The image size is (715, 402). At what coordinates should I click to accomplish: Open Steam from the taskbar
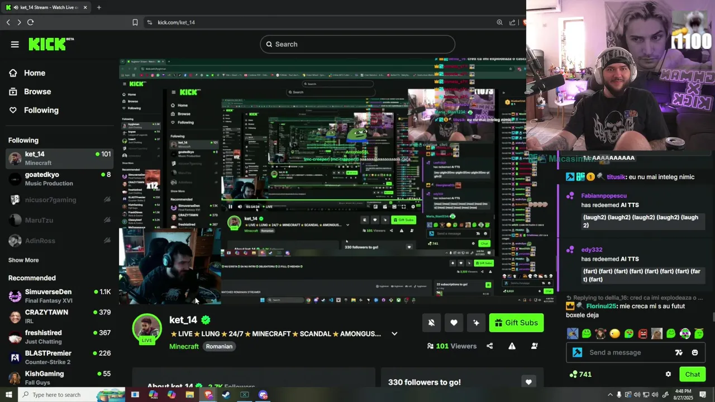tap(226, 395)
